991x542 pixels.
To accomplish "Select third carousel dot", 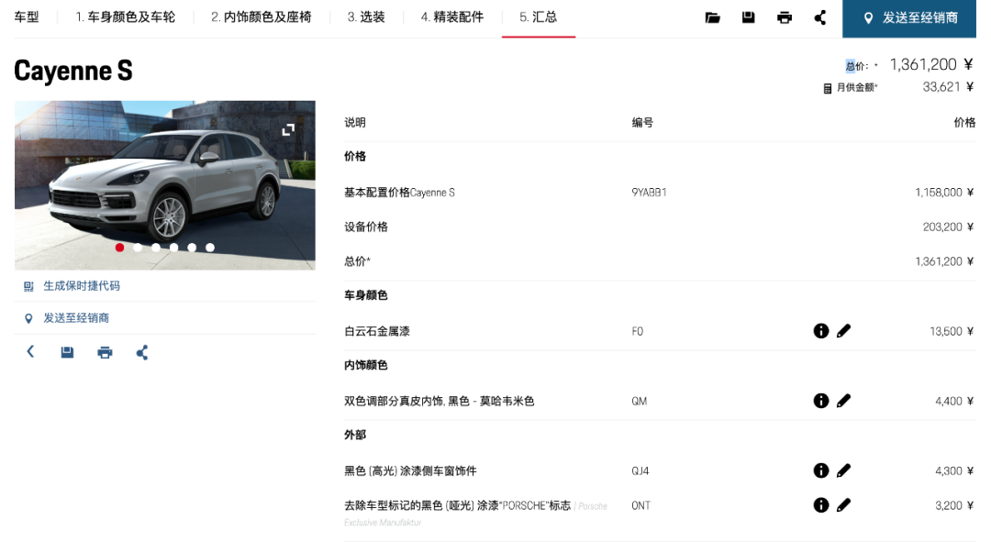I will (x=156, y=248).
